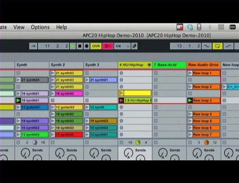Click the global Record circle button
The image size is (239, 183).
(86, 46)
